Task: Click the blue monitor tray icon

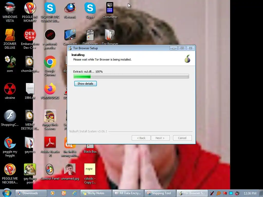Action: point(231,193)
